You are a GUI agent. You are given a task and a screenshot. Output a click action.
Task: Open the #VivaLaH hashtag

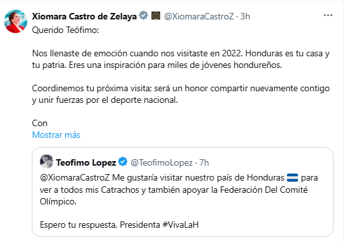pyautogui.click(x=181, y=225)
